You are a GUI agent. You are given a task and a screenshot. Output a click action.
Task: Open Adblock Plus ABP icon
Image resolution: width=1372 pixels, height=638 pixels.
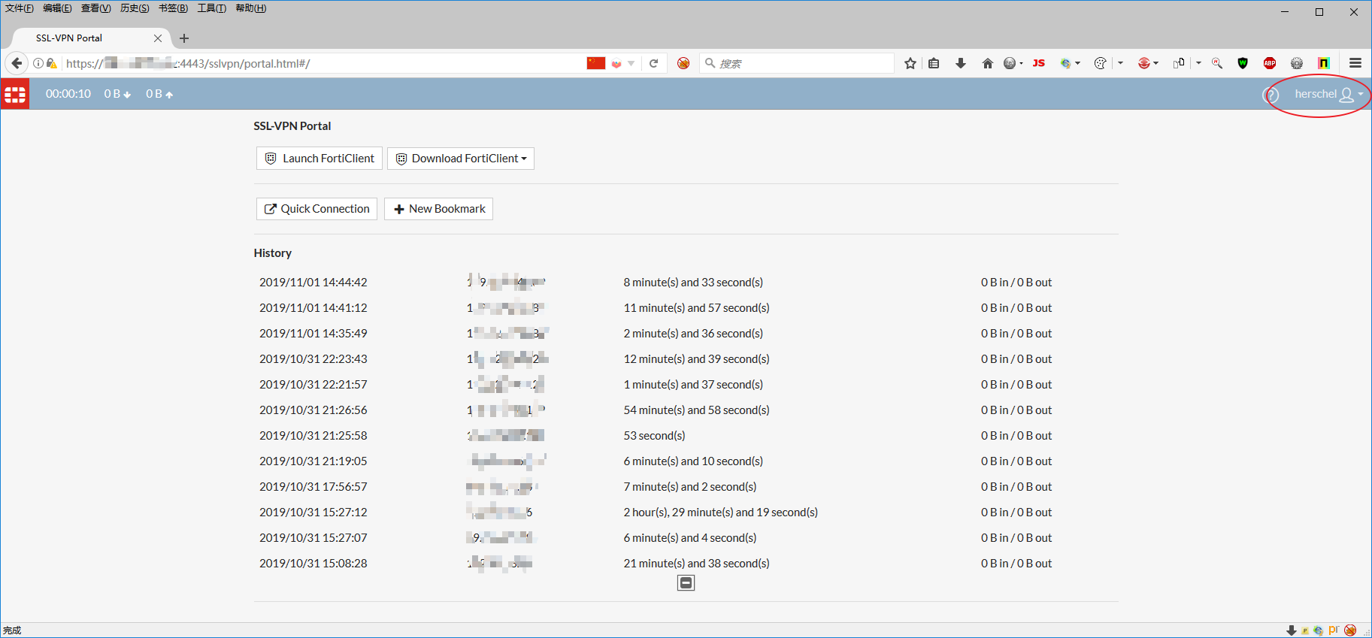tap(1270, 63)
